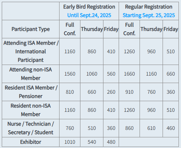Click the Nurse / Technician / Secretary / Student label
The image size is (181, 148).
(30, 128)
